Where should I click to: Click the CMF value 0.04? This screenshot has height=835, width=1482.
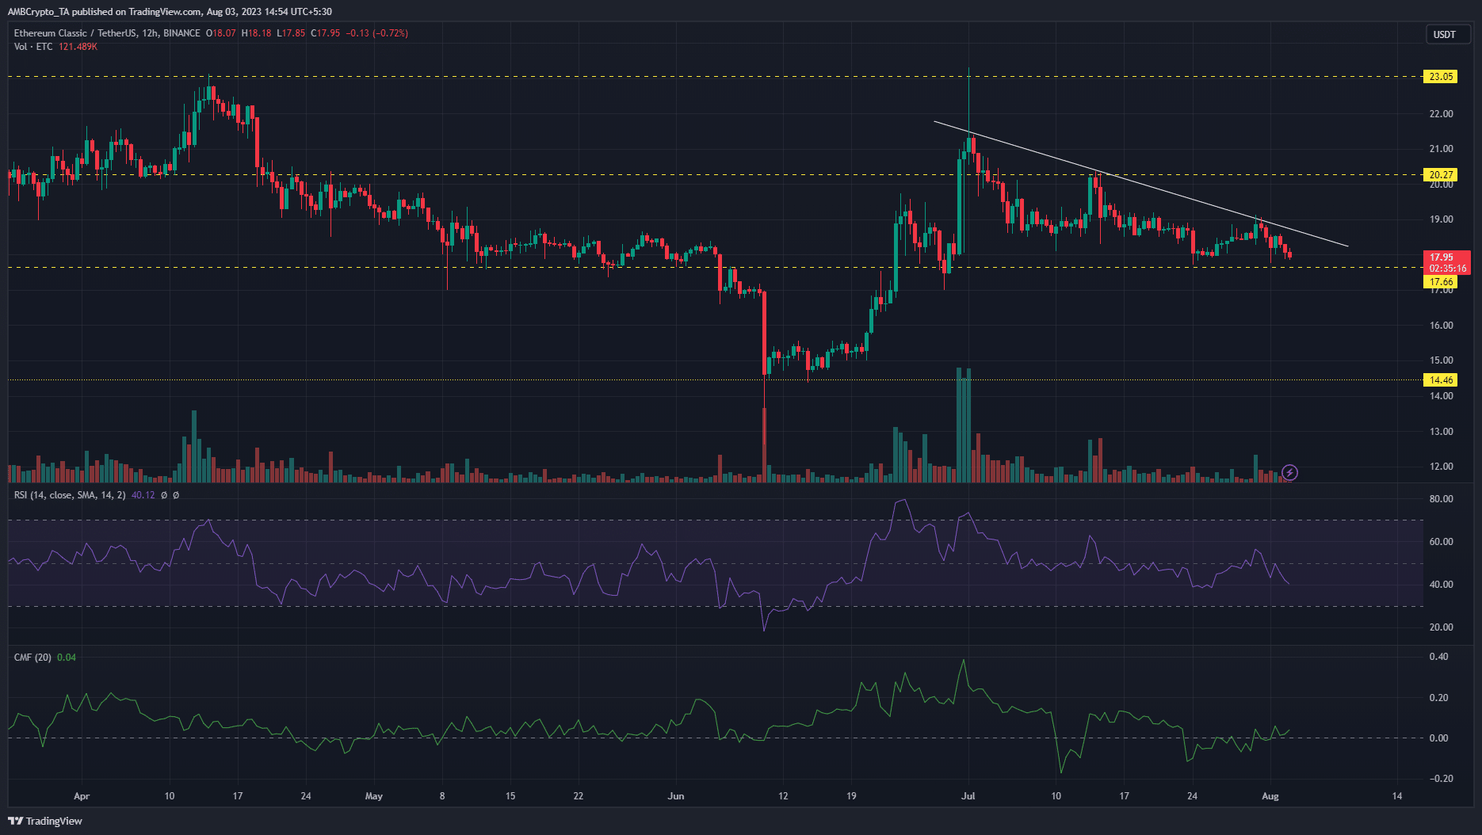coord(67,658)
